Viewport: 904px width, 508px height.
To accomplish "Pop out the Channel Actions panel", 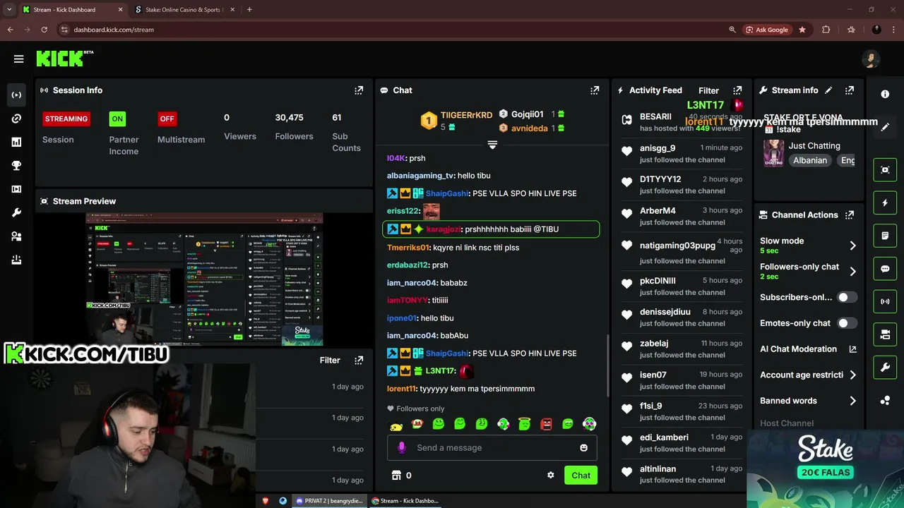I will pyautogui.click(x=850, y=214).
